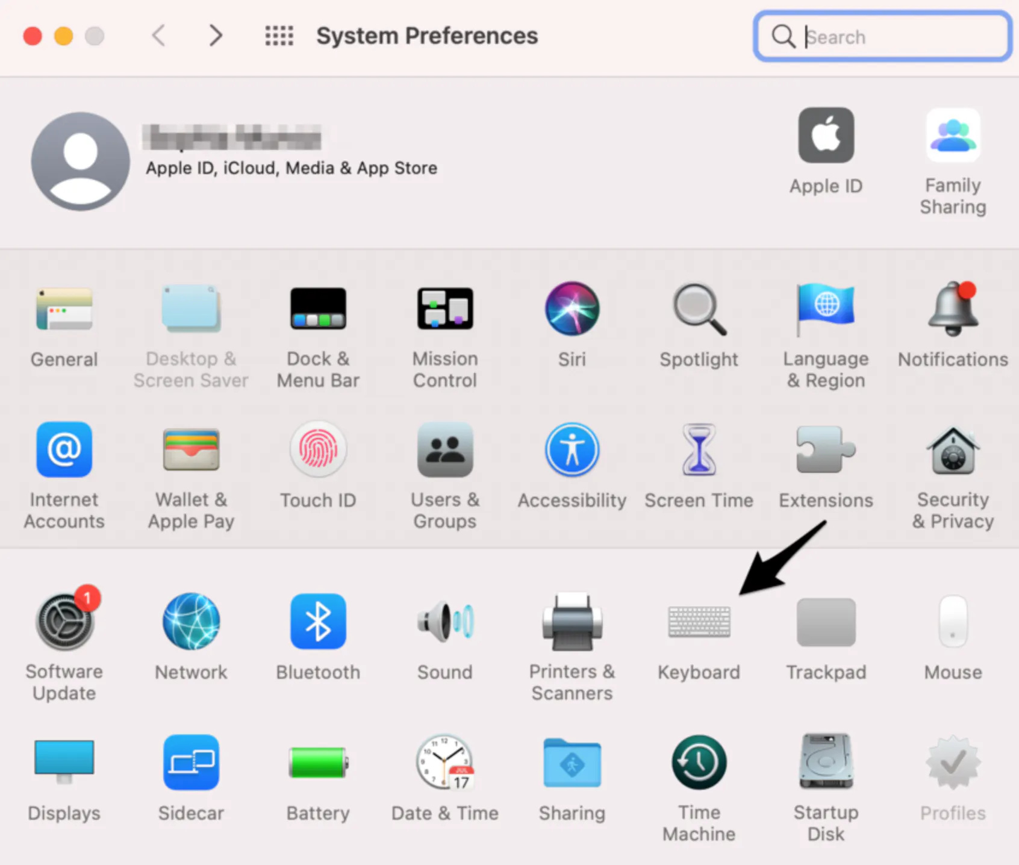Open Screen Time hourglass pane
The width and height of the screenshot is (1019, 865).
(x=699, y=449)
